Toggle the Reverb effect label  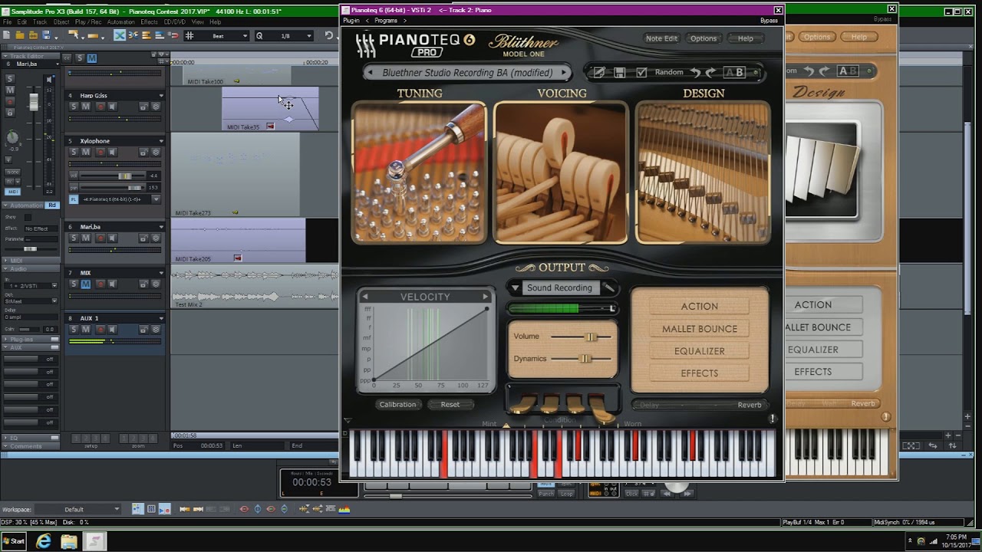coord(750,405)
